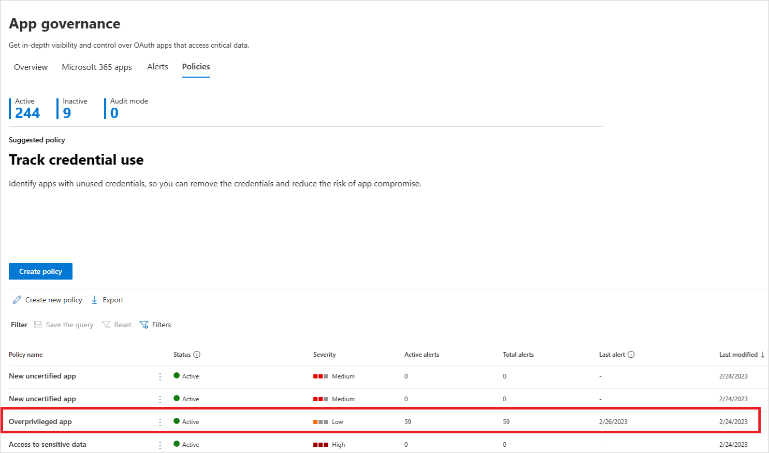This screenshot has height=453, width=769.
Task: Click the Audit mode count tile
Action: click(x=114, y=113)
